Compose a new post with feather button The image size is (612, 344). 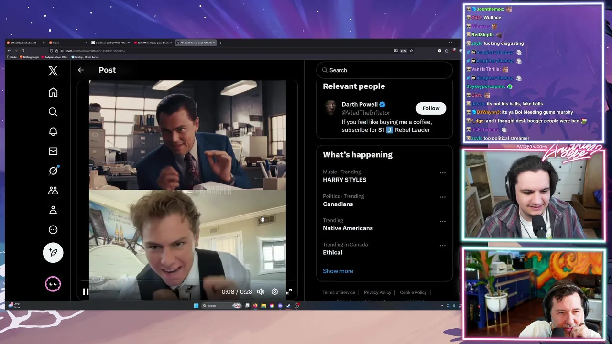point(53,252)
